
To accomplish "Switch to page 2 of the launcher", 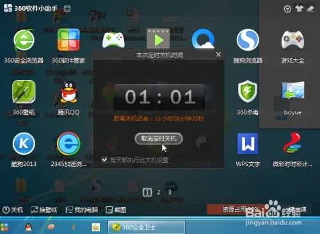I will point(159,192).
